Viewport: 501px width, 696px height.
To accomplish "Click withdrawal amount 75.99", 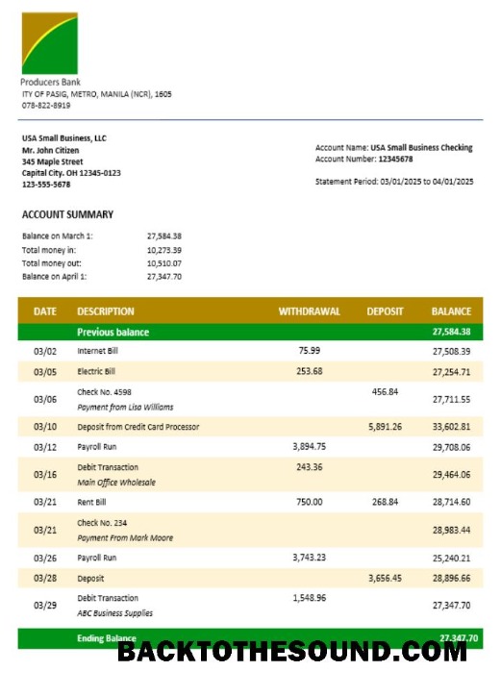I will point(310,351).
